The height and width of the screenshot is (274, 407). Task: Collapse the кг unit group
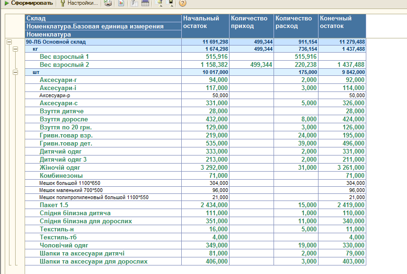click(15, 49)
